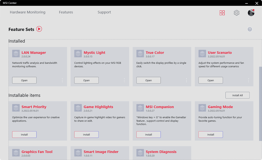
Task: Click the System Diagnosis stack icon
Action: (x=140, y=153)
